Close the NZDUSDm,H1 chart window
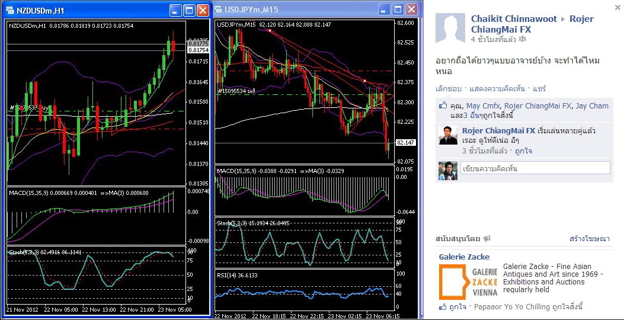The height and width of the screenshot is (320, 624). pyautogui.click(x=203, y=10)
